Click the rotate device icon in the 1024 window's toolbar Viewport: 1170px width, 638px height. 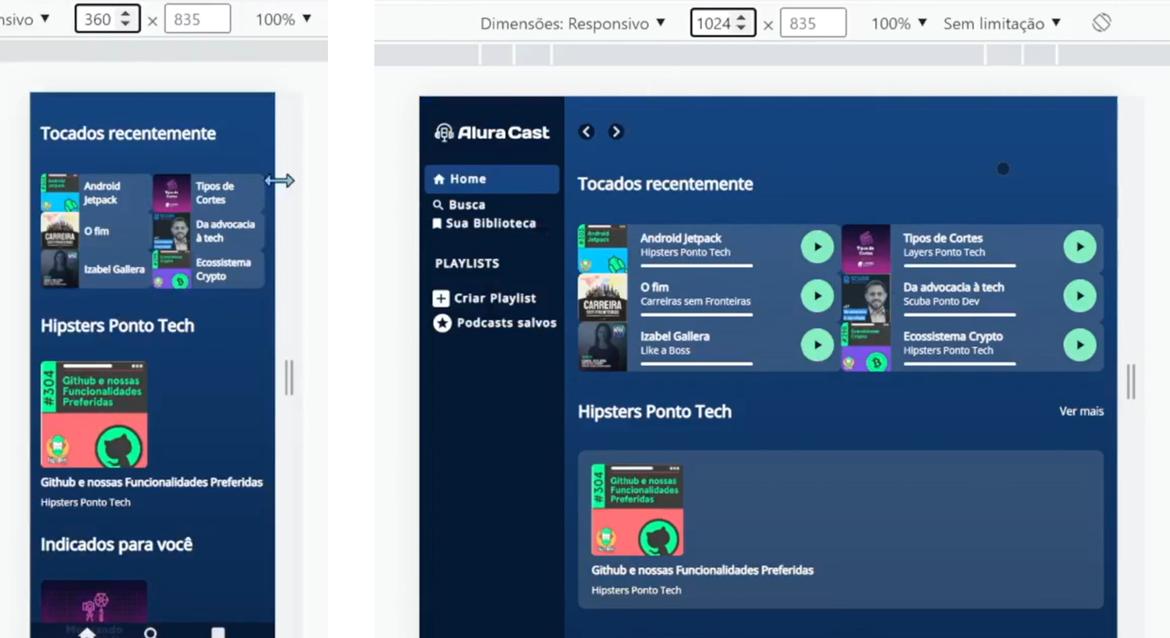[x=1101, y=22]
